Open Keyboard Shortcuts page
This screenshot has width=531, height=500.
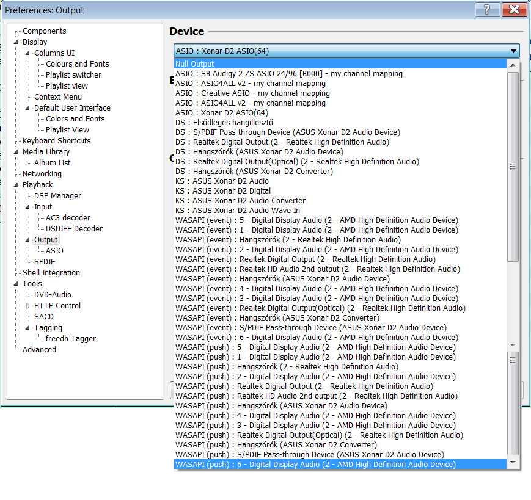click(57, 141)
